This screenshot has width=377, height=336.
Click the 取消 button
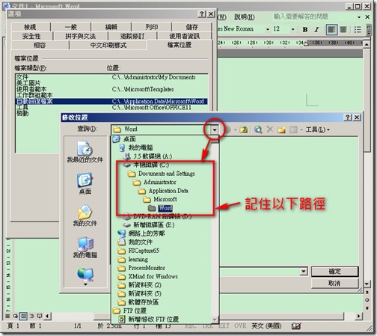tap(334, 284)
